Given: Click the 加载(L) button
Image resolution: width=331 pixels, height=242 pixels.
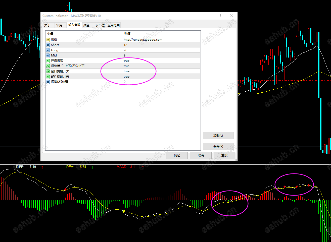Looking at the screenshot, I should (x=218, y=136).
